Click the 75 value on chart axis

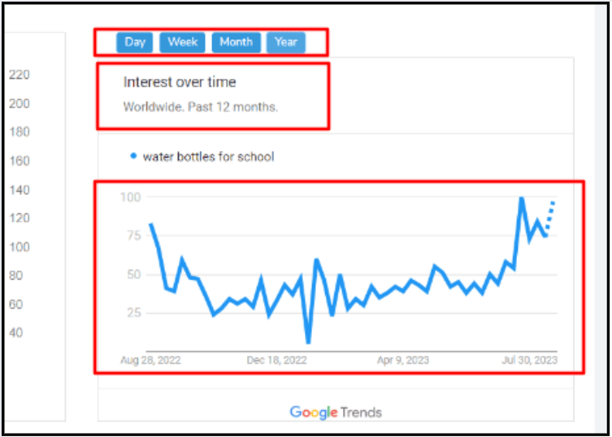pyautogui.click(x=134, y=236)
